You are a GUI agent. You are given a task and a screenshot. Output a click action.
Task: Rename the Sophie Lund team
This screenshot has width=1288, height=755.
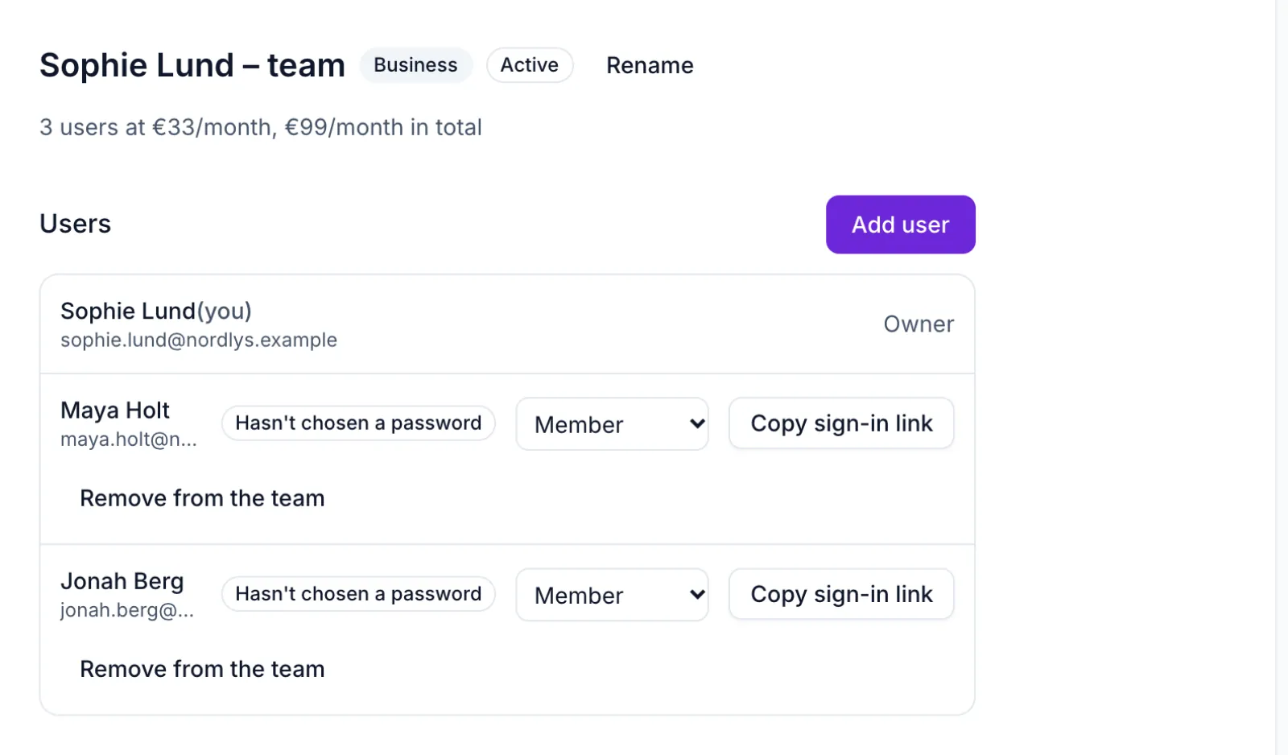click(x=650, y=65)
